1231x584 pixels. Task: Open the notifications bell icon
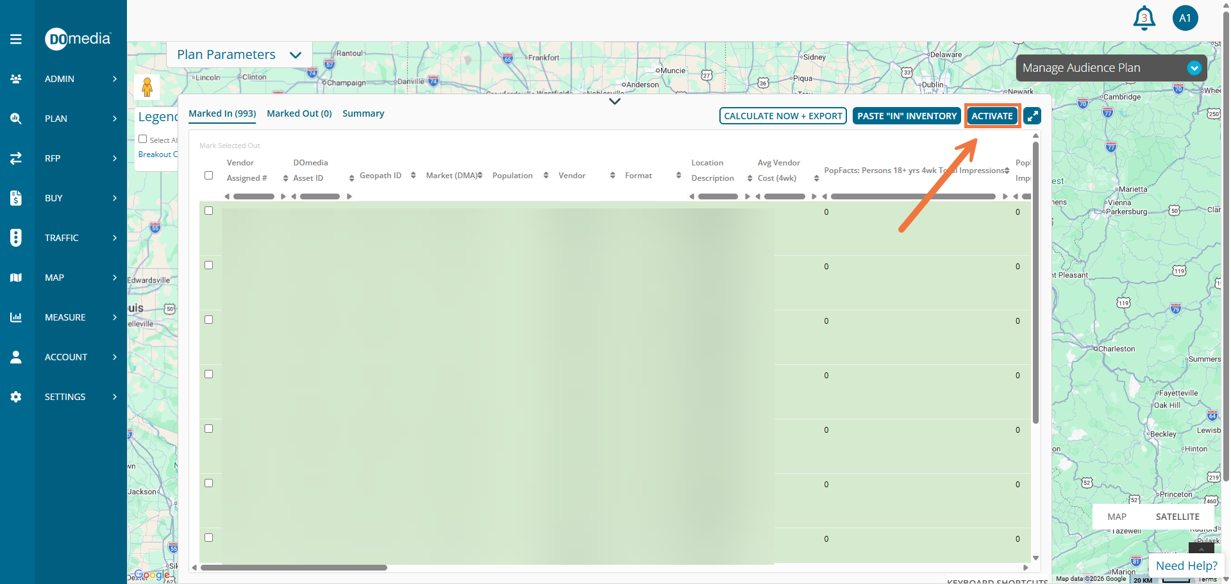(x=1144, y=18)
